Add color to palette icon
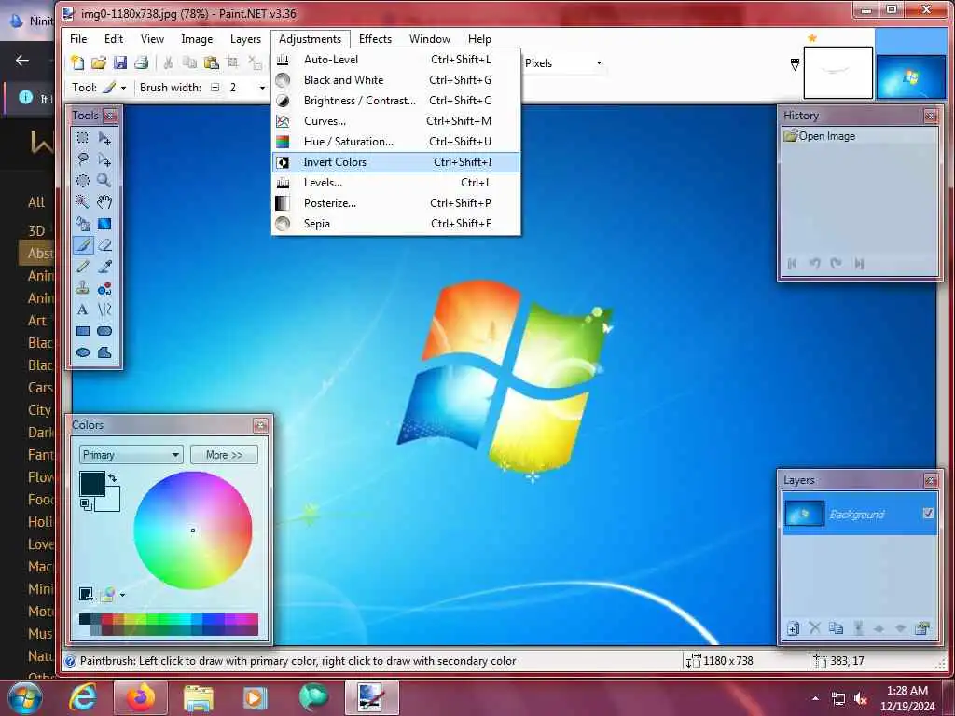 pyautogui.click(x=86, y=594)
